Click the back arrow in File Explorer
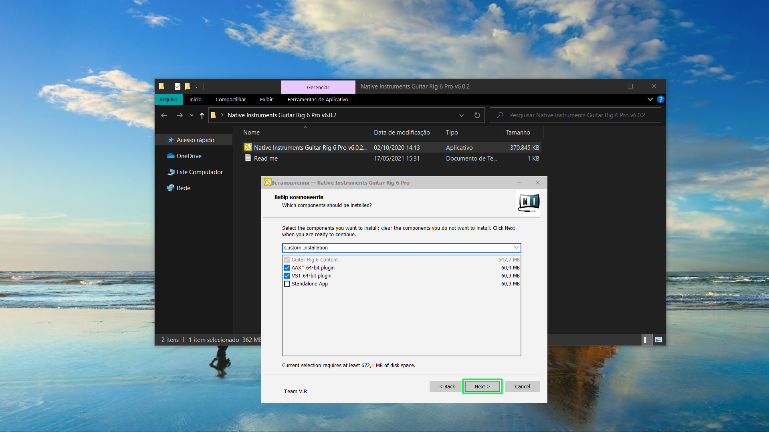Viewport: 769px width, 432px height. pyautogui.click(x=164, y=115)
